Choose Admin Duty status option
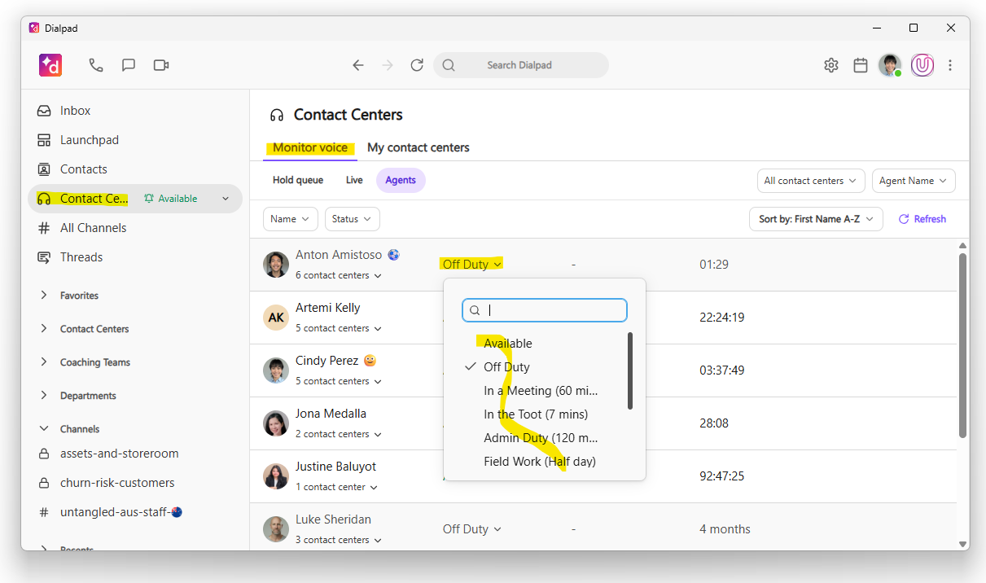 [x=541, y=438]
